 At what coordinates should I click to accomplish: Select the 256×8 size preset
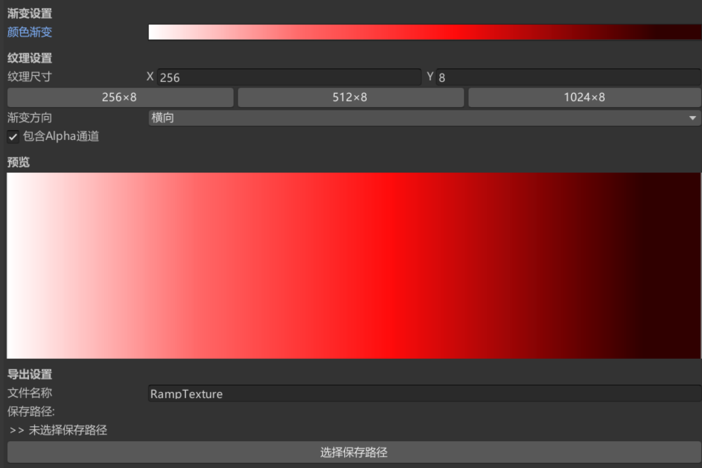(x=120, y=97)
